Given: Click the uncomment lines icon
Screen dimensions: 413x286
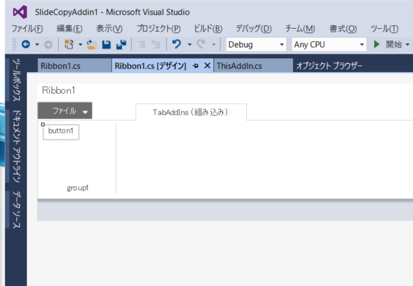Looking at the screenshot, I should coord(156,44).
